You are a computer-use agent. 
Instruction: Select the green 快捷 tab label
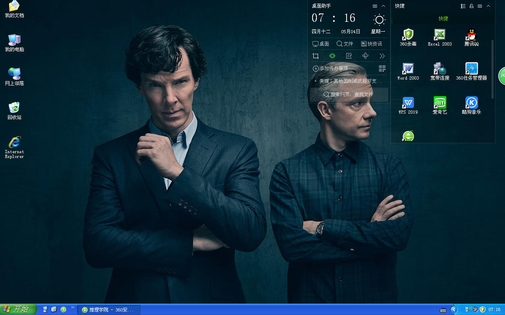point(443,19)
